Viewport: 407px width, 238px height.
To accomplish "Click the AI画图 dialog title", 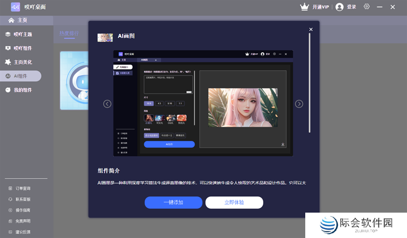I will pos(126,36).
